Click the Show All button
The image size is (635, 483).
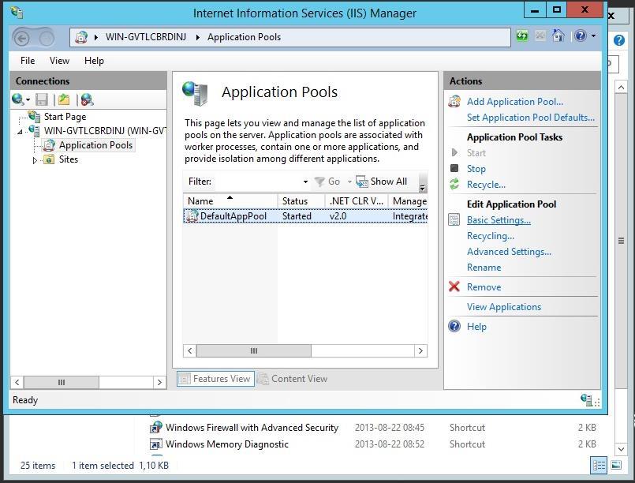[x=382, y=182]
